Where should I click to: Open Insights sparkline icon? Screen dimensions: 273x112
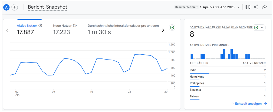click(264, 7)
